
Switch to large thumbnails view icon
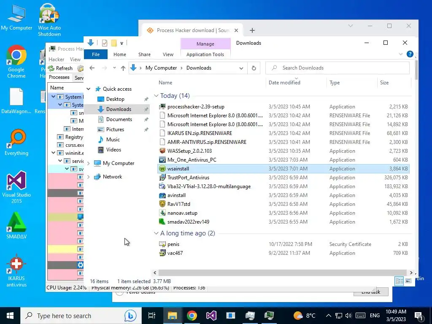408,281
